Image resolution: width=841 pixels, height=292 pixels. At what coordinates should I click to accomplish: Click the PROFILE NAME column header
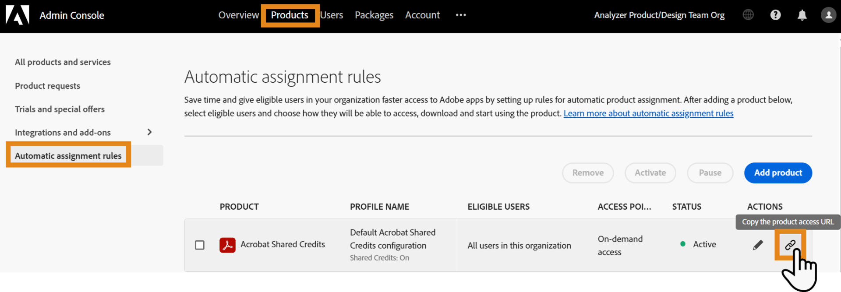[379, 207]
